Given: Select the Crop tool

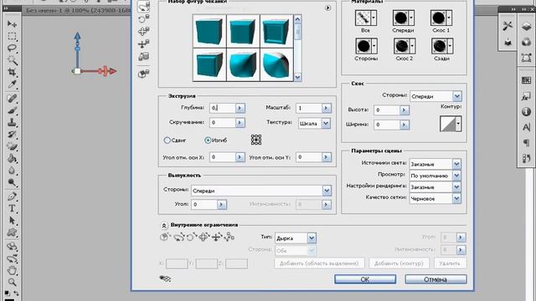Looking at the screenshot, I should point(12,72).
